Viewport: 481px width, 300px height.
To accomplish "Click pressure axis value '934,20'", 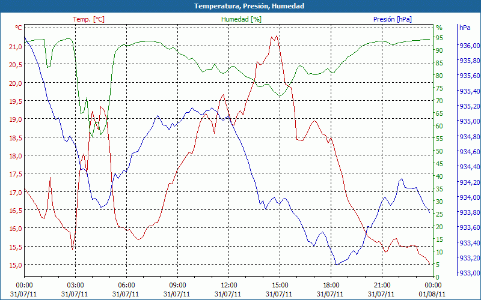I will (468, 182).
